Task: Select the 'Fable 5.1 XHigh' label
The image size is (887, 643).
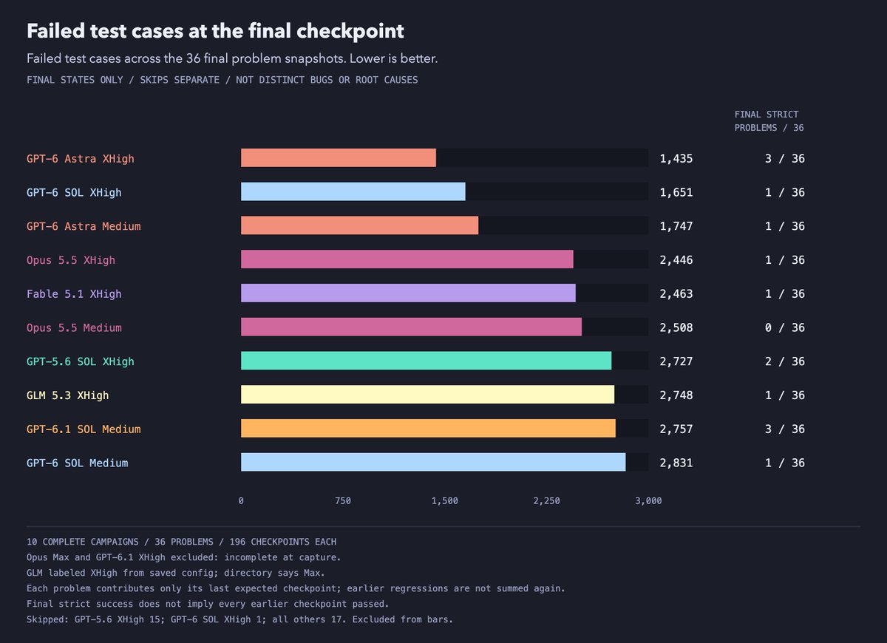Action: pos(74,294)
